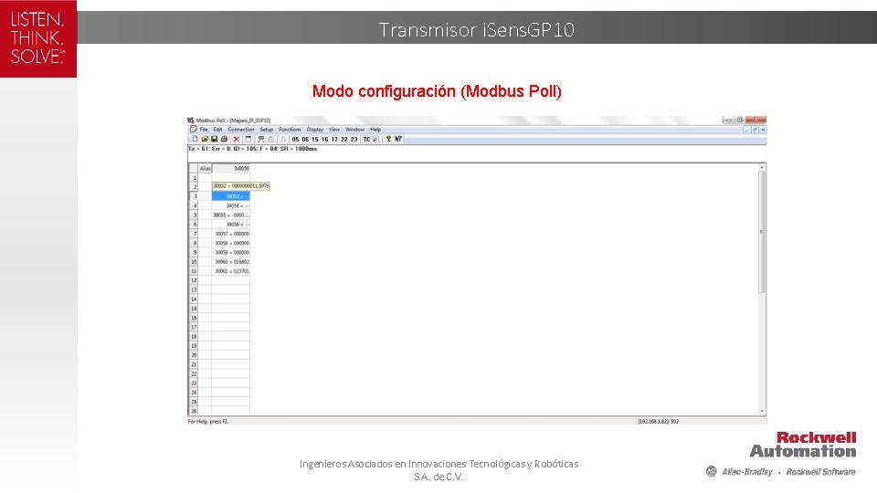Select the highlighted 30053 register cell
The width and height of the screenshot is (877, 493).
coord(231,196)
